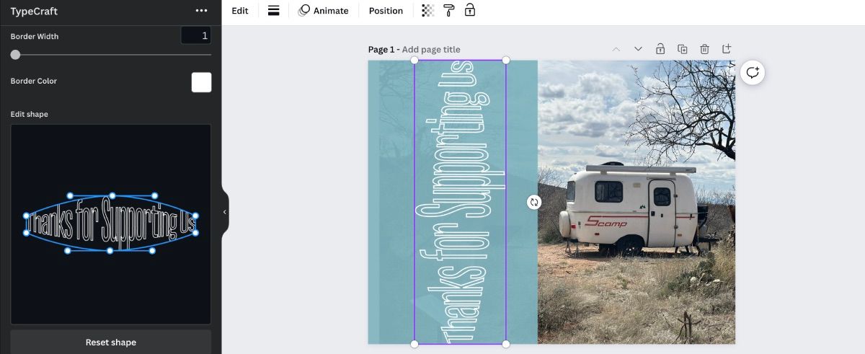The height and width of the screenshot is (354, 865).
Task: Click the Border Width value field
Action: (x=195, y=36)
